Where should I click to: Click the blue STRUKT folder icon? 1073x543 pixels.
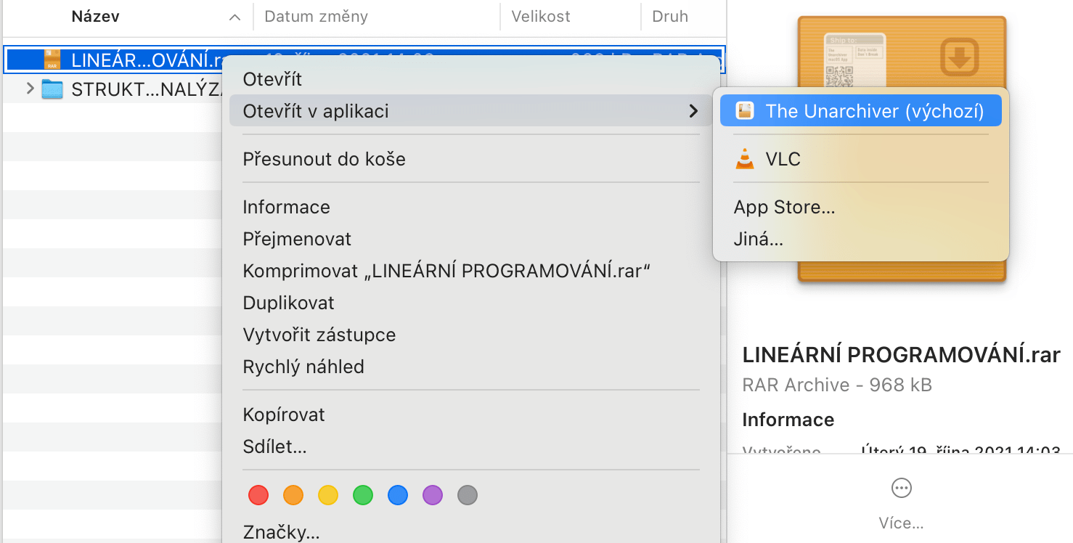click(x=52, y=90)
